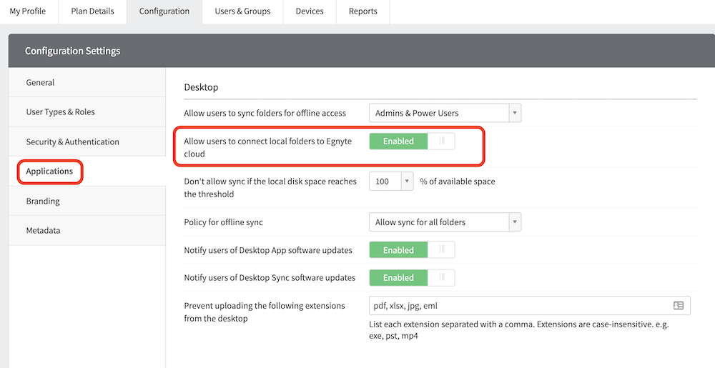Click the list icon in extensions field
715x368 pixels.
click(679, 306)
